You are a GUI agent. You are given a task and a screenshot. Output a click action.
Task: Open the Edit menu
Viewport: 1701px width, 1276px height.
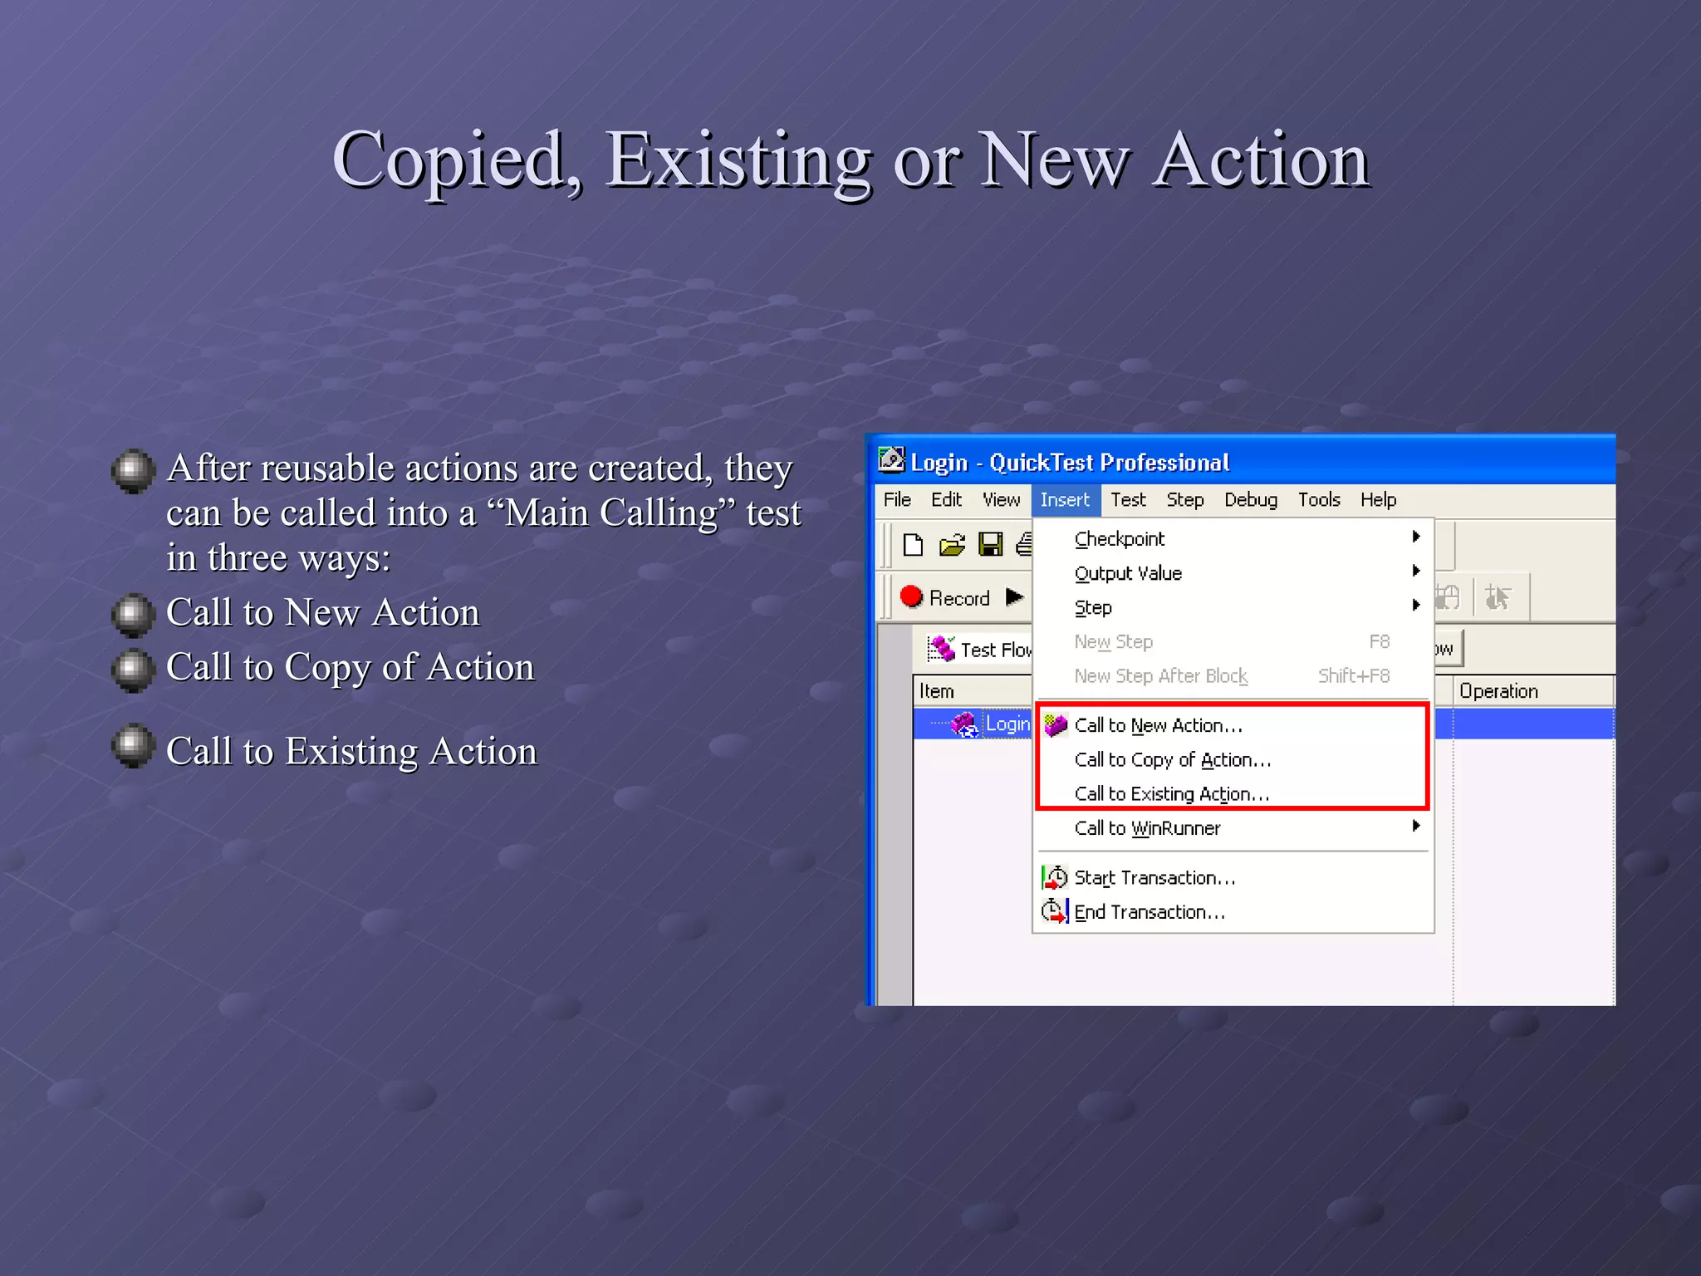tap(946, 500)
